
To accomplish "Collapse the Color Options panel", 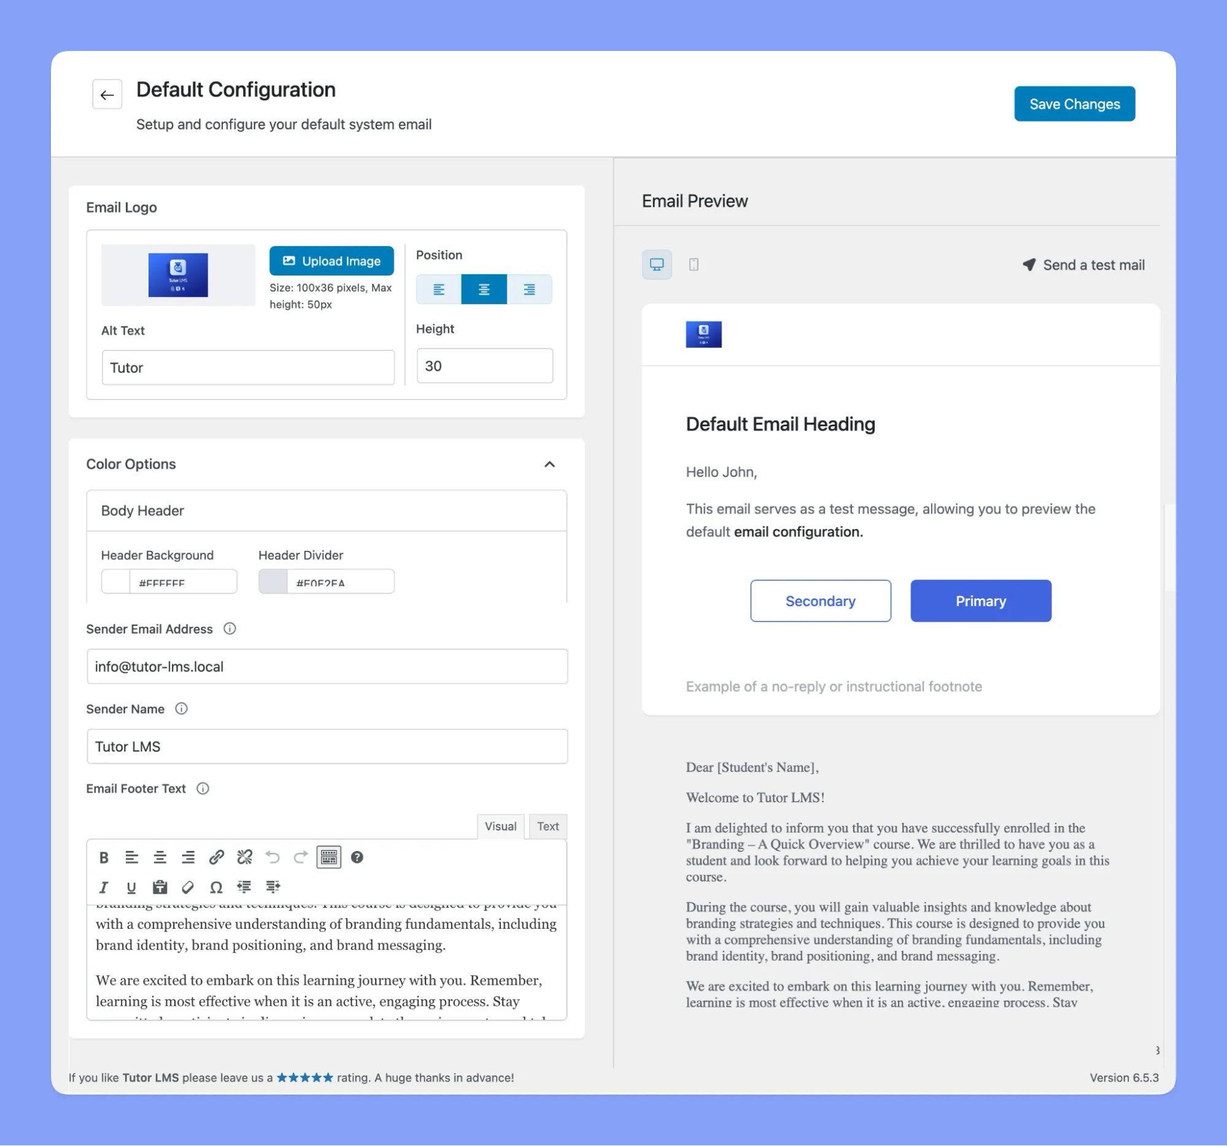I will (549, 464).
